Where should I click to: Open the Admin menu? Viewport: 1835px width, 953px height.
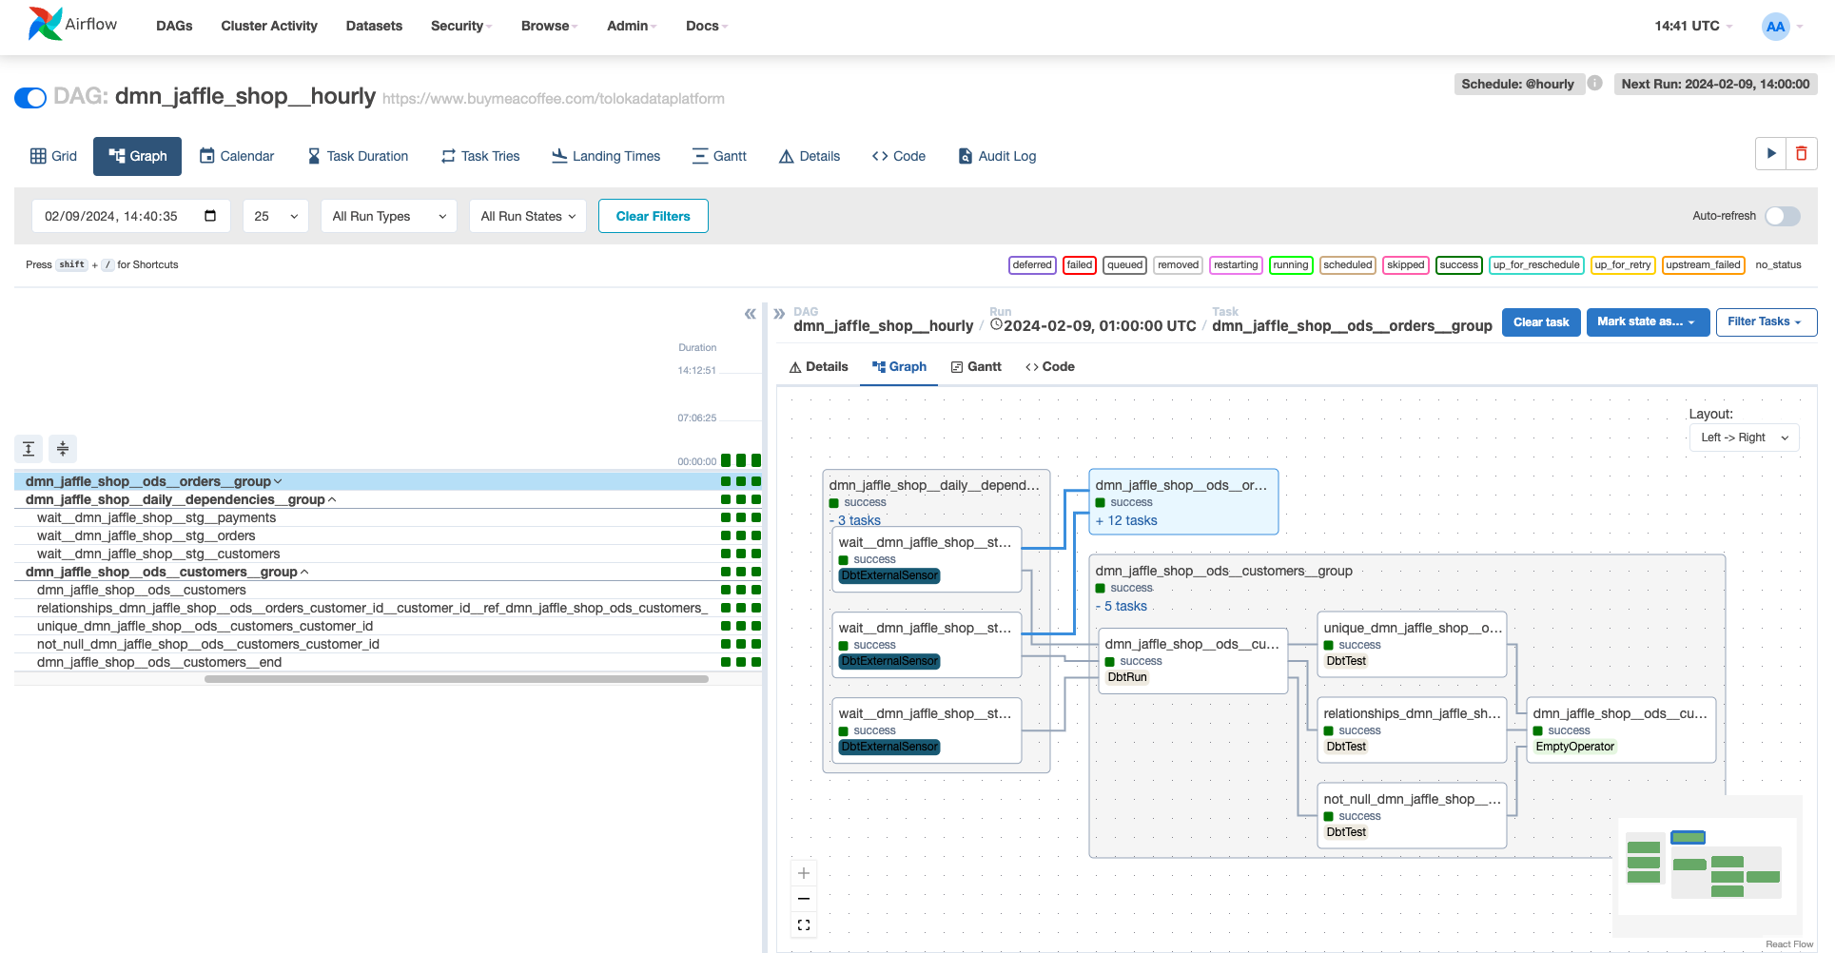[x=632, y=26]
